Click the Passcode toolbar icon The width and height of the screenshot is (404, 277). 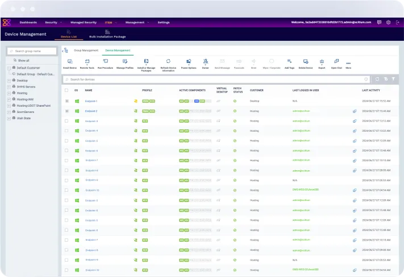tap(239, 61)
